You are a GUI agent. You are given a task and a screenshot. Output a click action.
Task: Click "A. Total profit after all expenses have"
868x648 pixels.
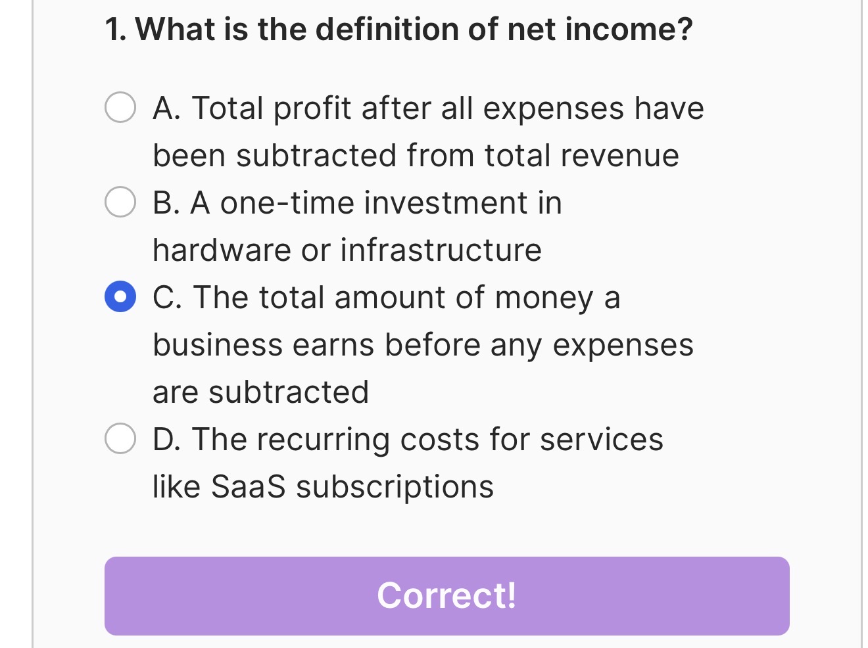click(x=428, y=108)
